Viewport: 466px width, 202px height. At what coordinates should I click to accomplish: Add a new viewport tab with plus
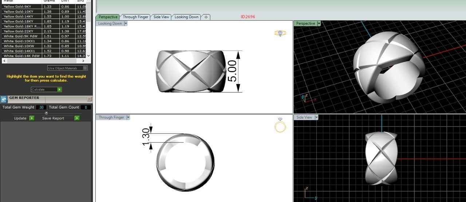click(206, 17)
